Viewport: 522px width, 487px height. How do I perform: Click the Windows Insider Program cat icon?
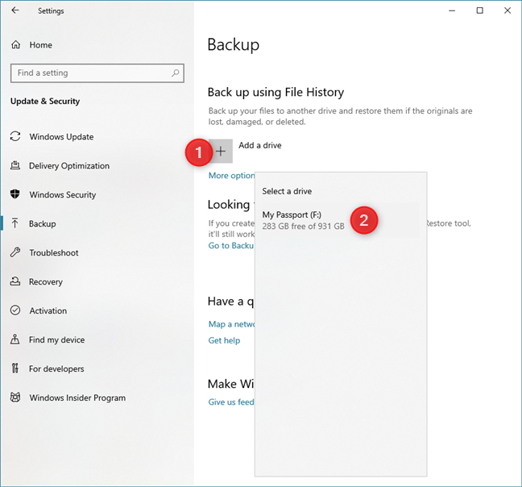pos(15,397)
